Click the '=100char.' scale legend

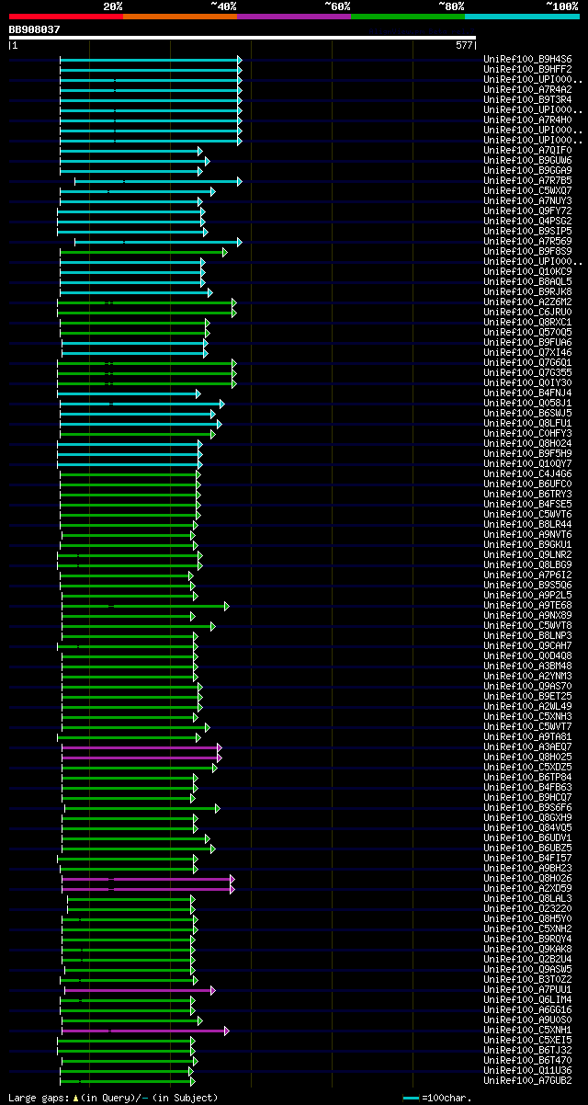447,1098
